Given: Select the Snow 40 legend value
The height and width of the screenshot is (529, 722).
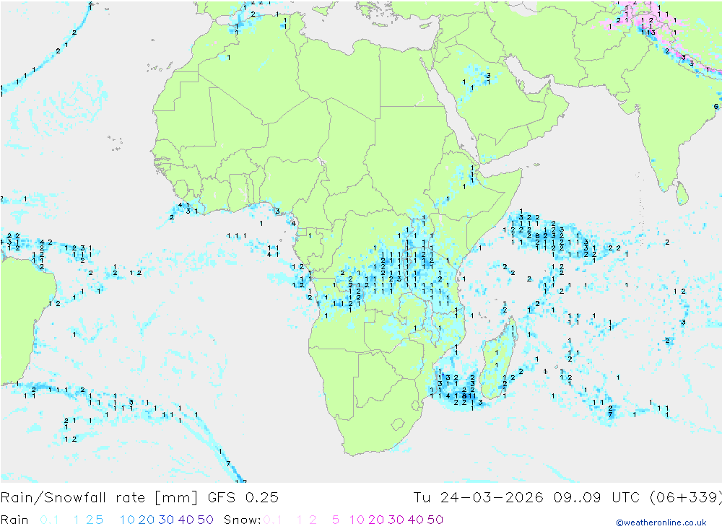Looking at the screenshot, I should click(x=416, y=520).
